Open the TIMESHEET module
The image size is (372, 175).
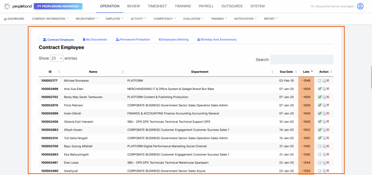coord(157,6)
